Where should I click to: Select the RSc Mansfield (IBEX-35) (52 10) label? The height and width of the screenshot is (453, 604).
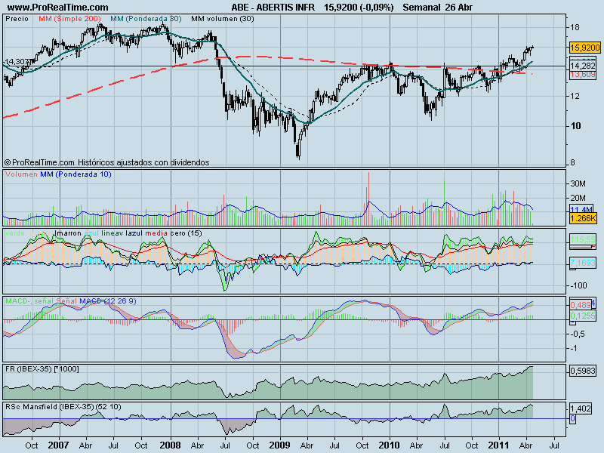[x=63, y=407]
